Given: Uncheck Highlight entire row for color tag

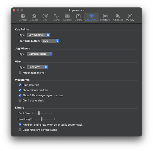Looking at the screenshot, I should coord(20,124).
